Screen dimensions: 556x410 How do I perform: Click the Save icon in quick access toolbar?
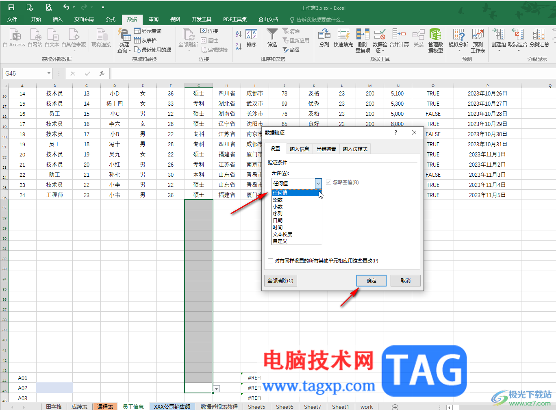[11, 7]
